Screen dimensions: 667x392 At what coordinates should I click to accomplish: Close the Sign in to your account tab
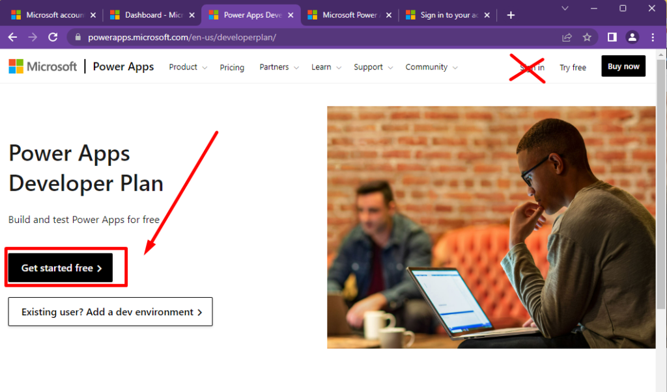(x=487, y=16)
